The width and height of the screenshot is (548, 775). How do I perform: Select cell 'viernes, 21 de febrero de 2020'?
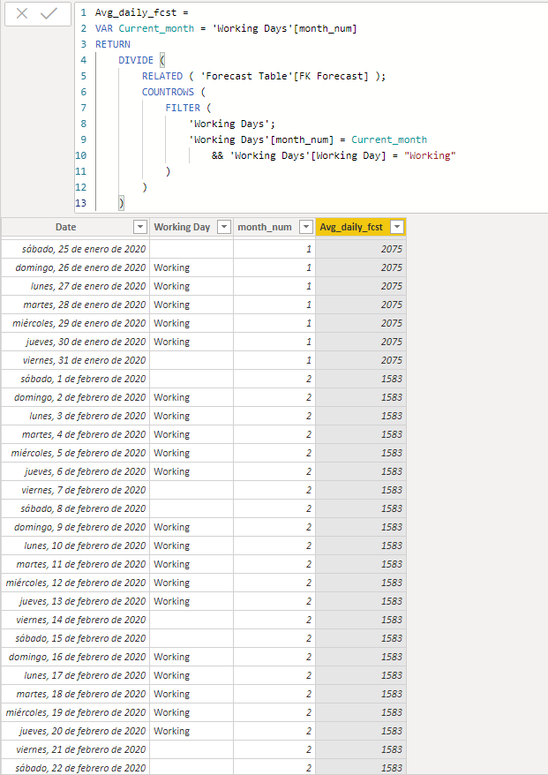pos(75,749)
